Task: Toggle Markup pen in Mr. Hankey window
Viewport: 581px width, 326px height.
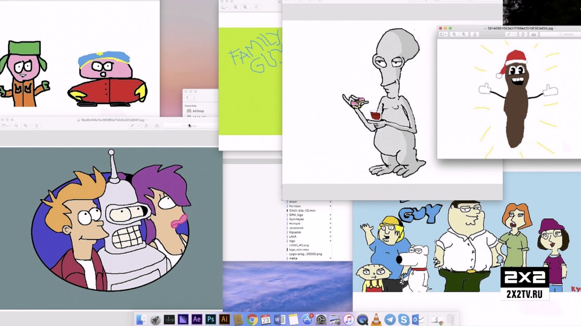Action: [509, 34]
